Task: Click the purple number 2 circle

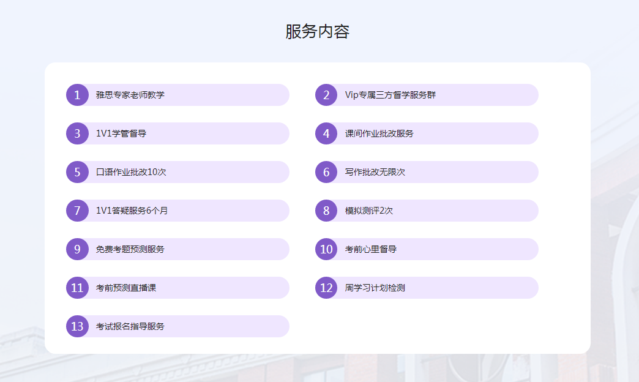Action: tap(326, 95)
